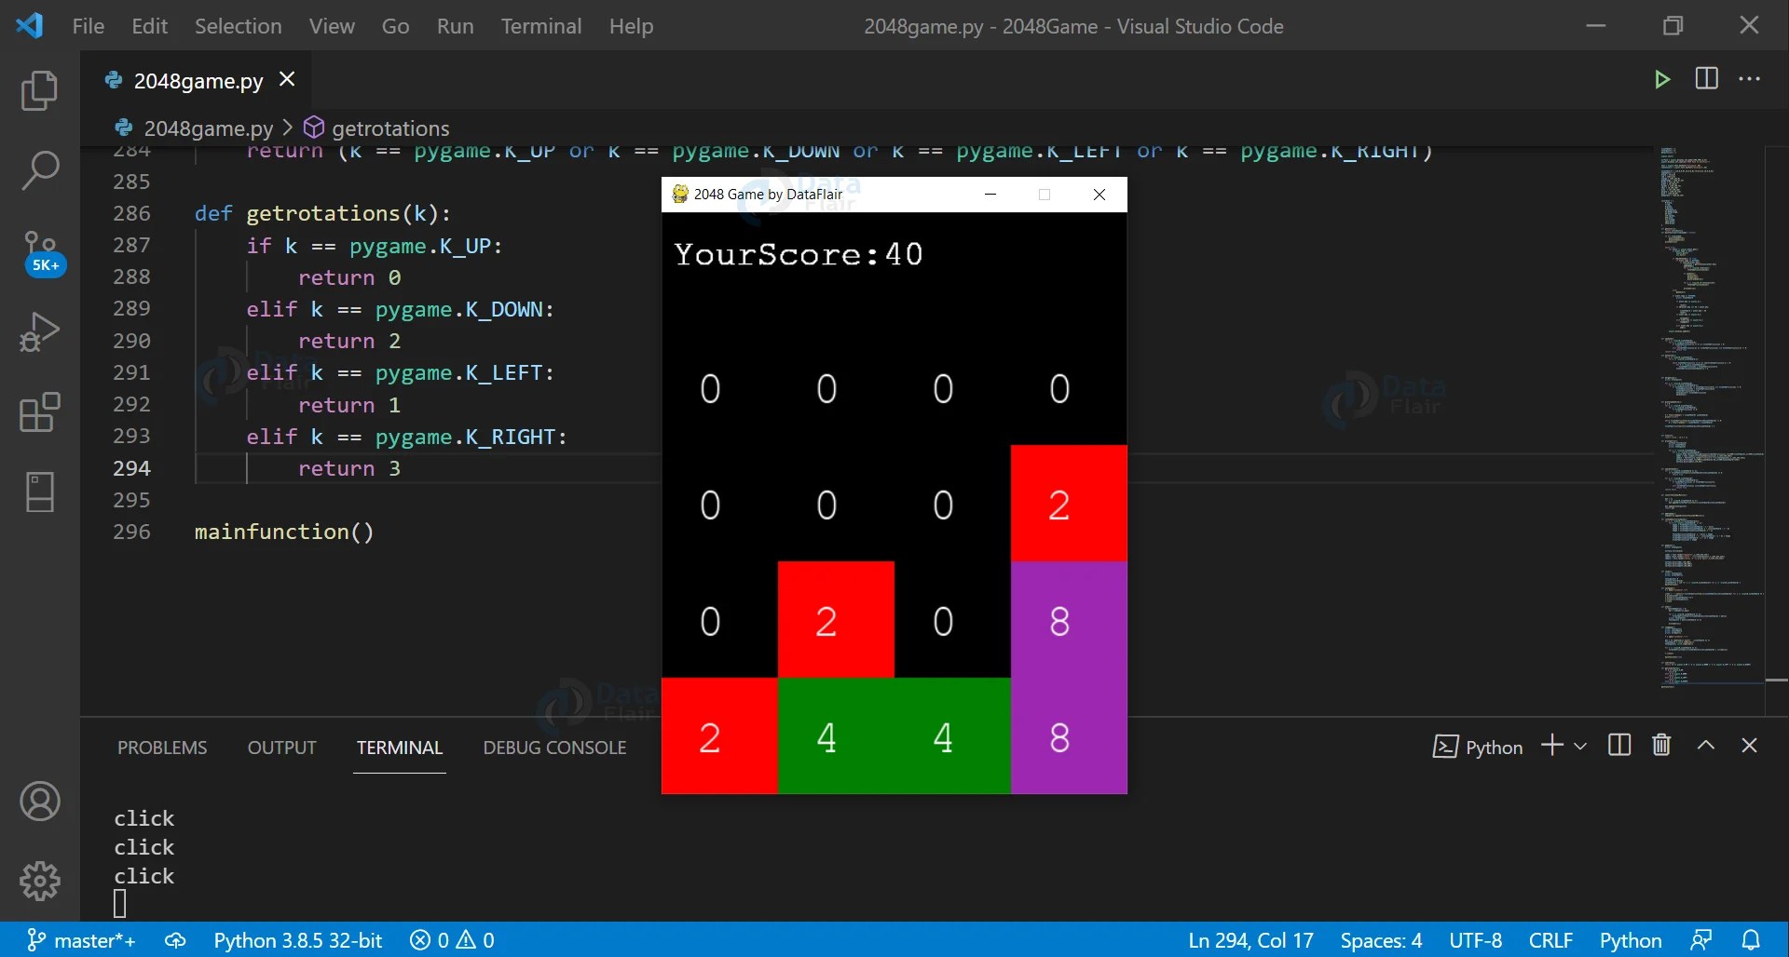Change line ending via CRLF indicator
1789x957 pixels.
[x=1550, y=940]
